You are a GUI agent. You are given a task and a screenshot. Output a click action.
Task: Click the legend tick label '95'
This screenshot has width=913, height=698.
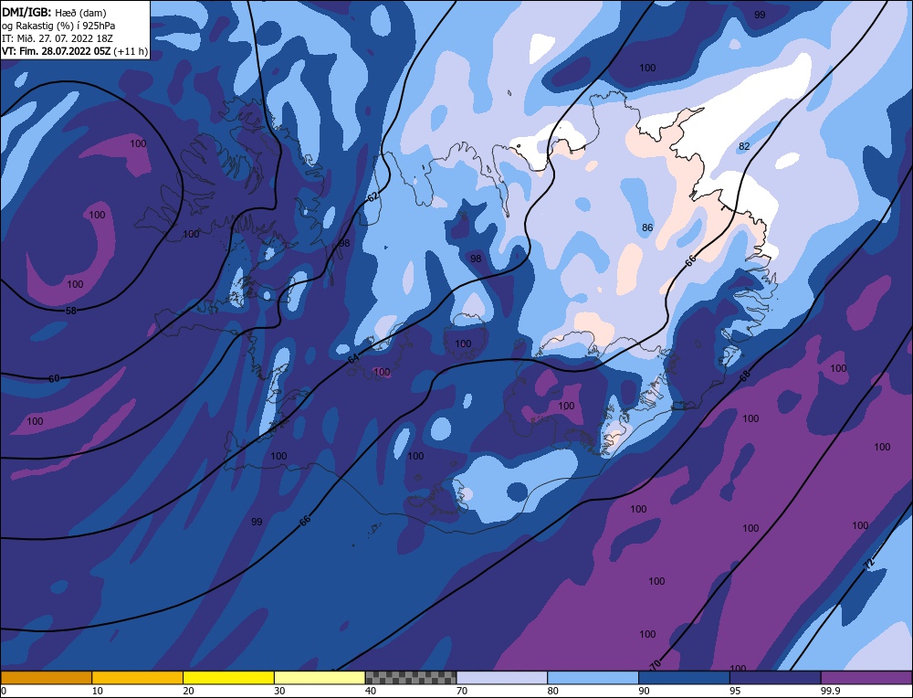735,691
